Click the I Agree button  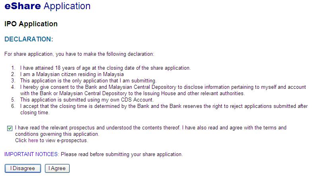[57, 168]
